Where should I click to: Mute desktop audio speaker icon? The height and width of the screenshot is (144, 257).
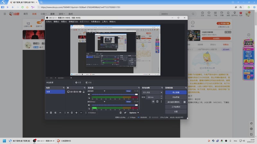[89, 94]
